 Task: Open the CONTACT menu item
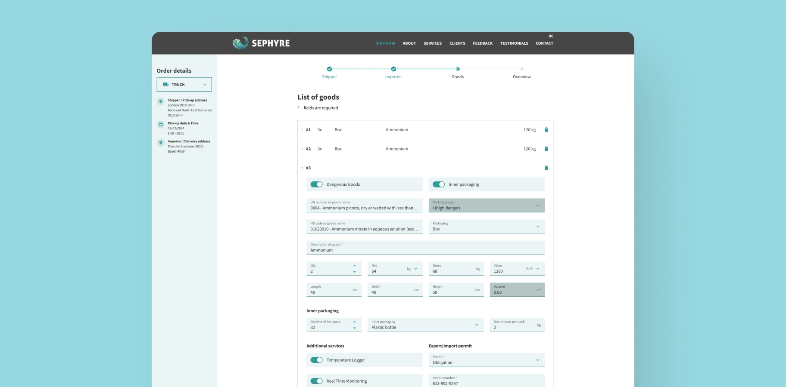pyautogui.click(x=544, y=43)
